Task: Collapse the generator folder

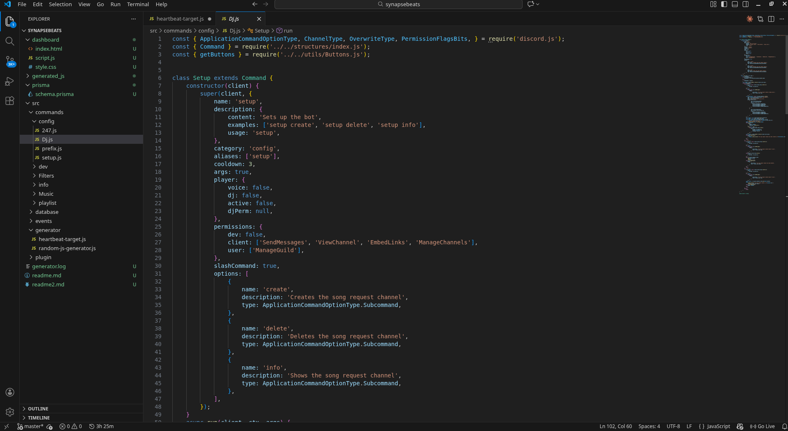Action: coord(48,230)
